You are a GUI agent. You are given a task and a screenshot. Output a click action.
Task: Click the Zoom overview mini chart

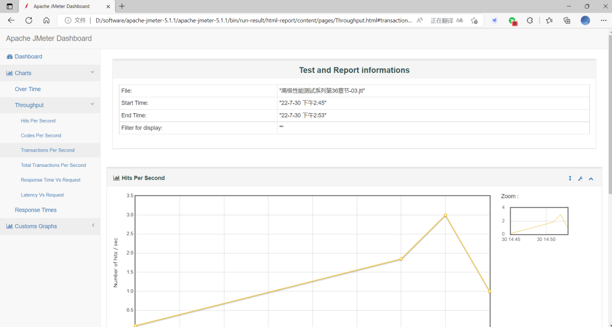click(x=539, y=221)
